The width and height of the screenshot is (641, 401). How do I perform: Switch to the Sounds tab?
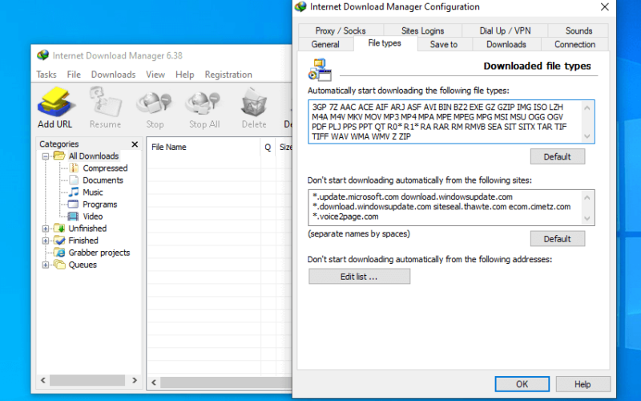(579, 30)
